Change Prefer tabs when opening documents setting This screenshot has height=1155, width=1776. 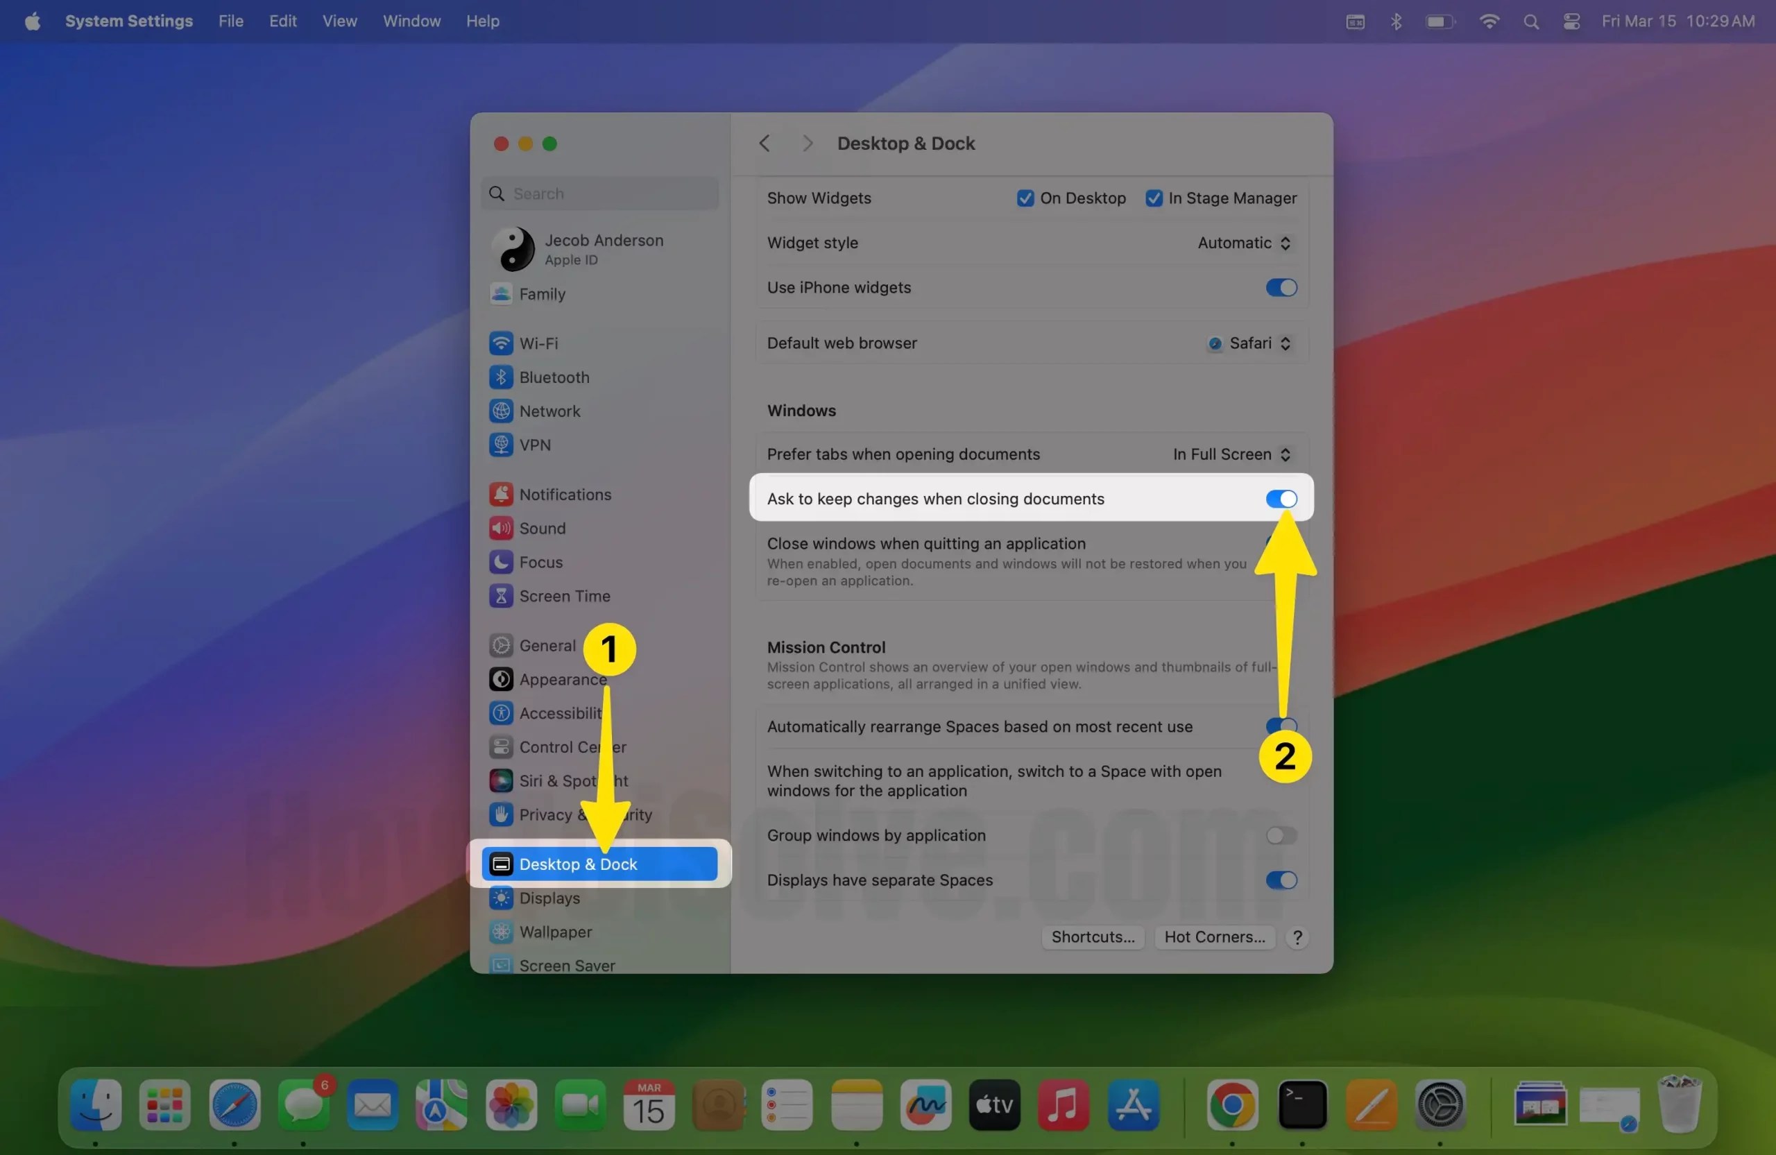(x=1231, y=454)
